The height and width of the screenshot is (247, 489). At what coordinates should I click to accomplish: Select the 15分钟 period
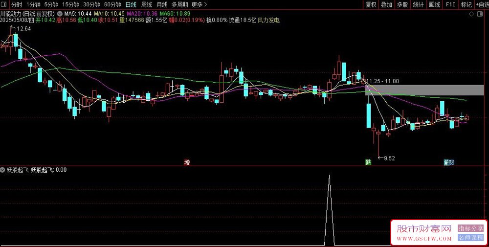[70, 4]
